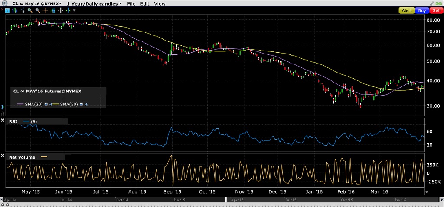The height and width of the screenshot is (207, 444).
Task: Open SMA(50) wrench settings icon
Action: click(86, 105)
